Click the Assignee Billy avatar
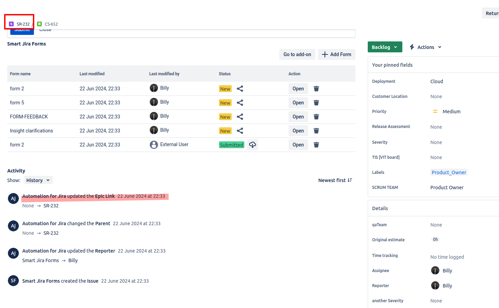The image size is (499, 308). click(x=435, y=271)
